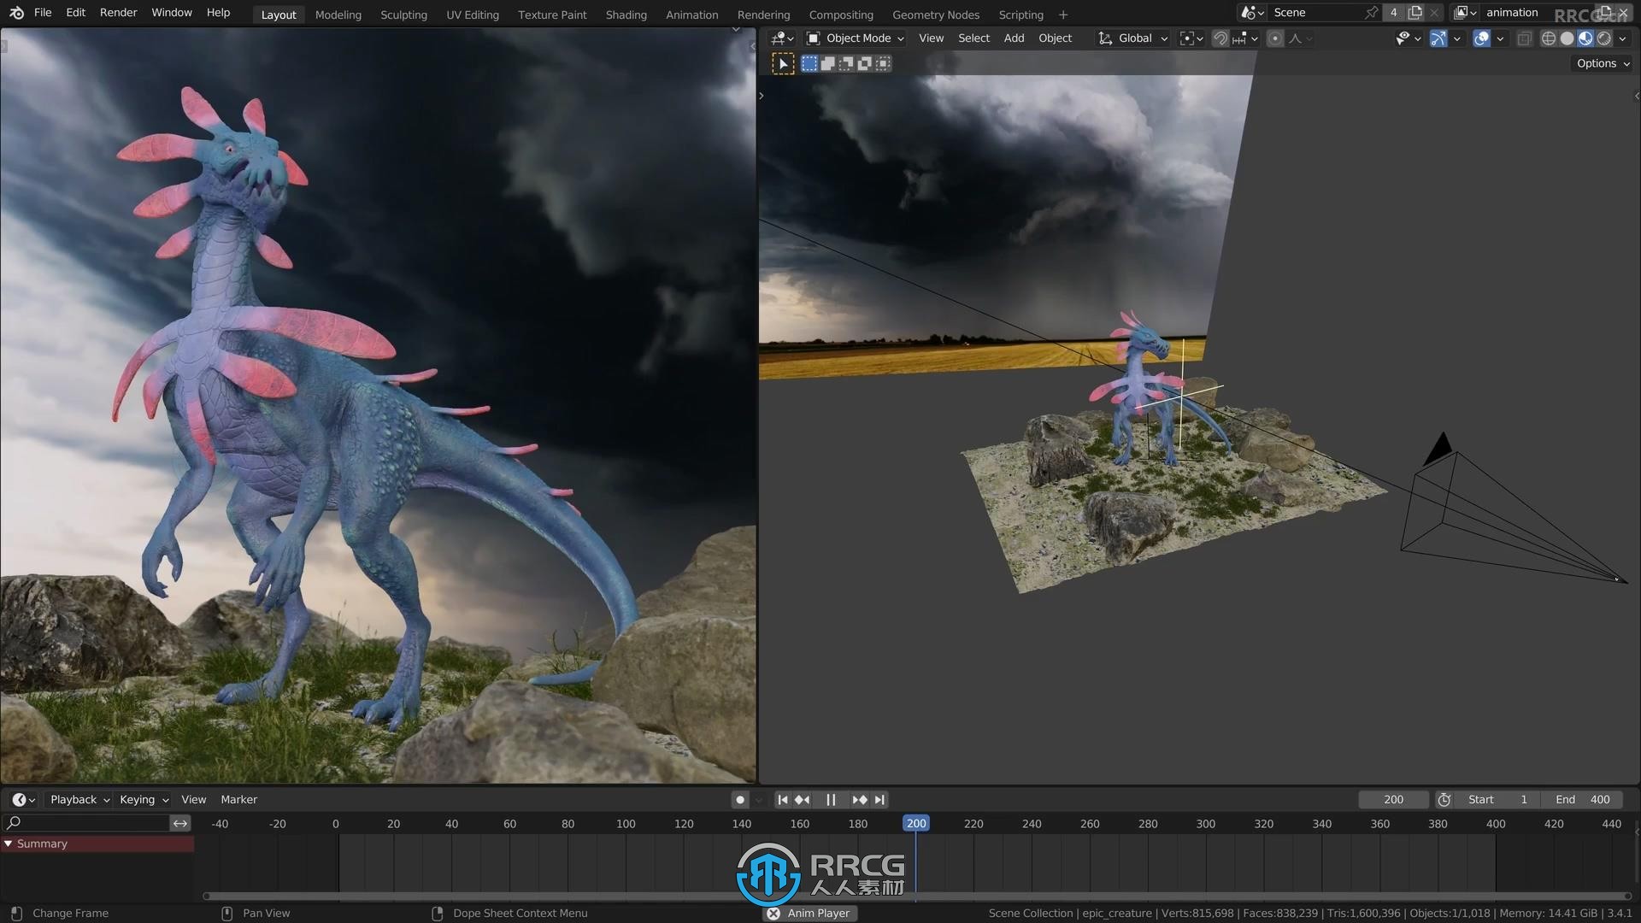1641x923 pixels.
Task: Open the view layer browse dropdown
Action: 1466,13
